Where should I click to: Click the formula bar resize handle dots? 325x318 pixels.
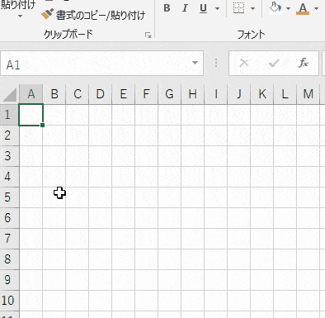pyautogui.click(x=216, y=63)
